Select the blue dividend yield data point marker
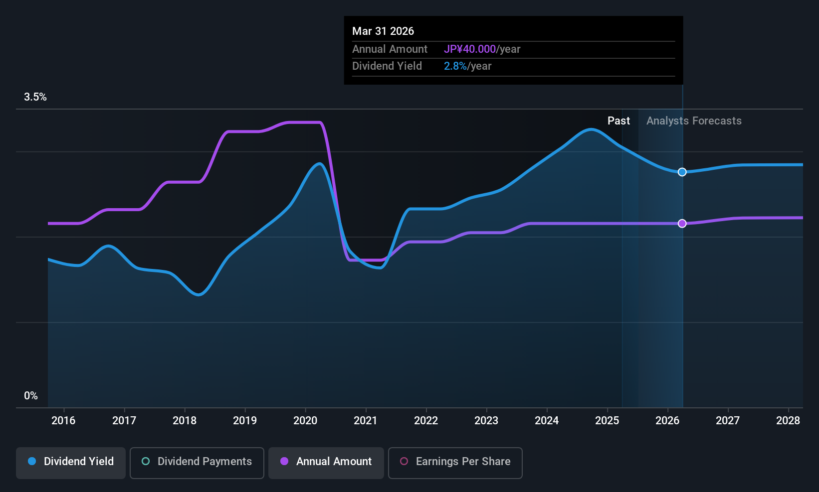Viewport: 819px width, 492px height. point(682,172)
